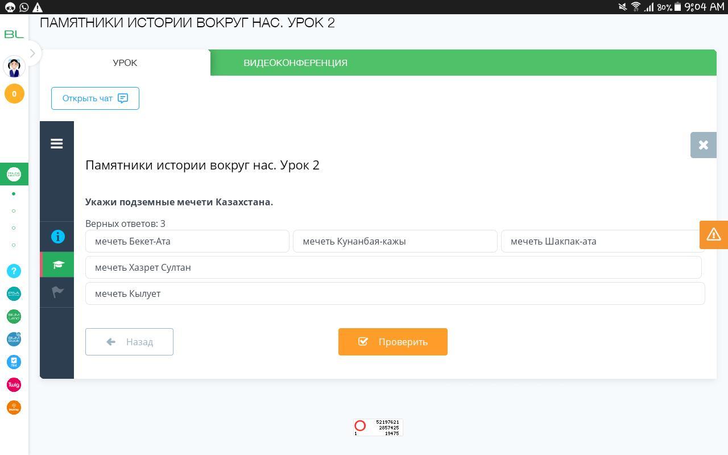728x455 pixels.
Task: Select answer мечеть Бекет-Ата
Action: [x=187, y=241]
